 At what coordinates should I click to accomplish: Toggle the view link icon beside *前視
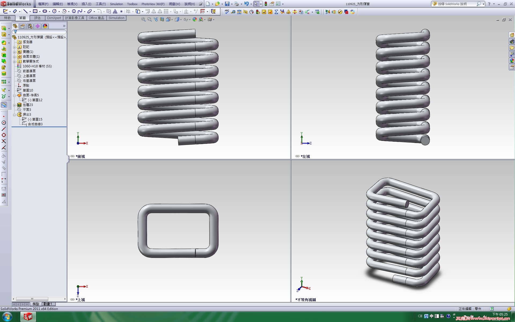[x=72, y=156]
